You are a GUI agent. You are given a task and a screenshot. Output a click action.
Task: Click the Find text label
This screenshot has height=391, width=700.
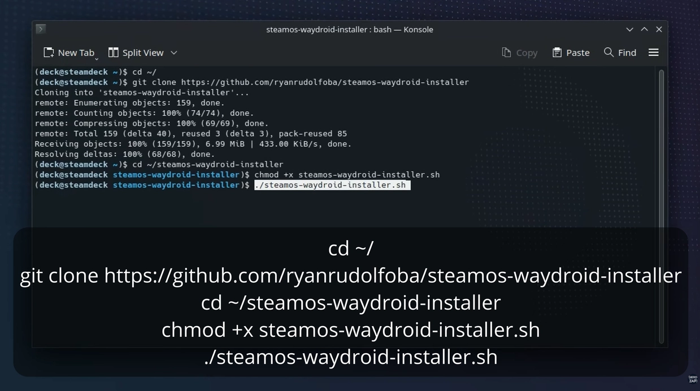point(627,53)
